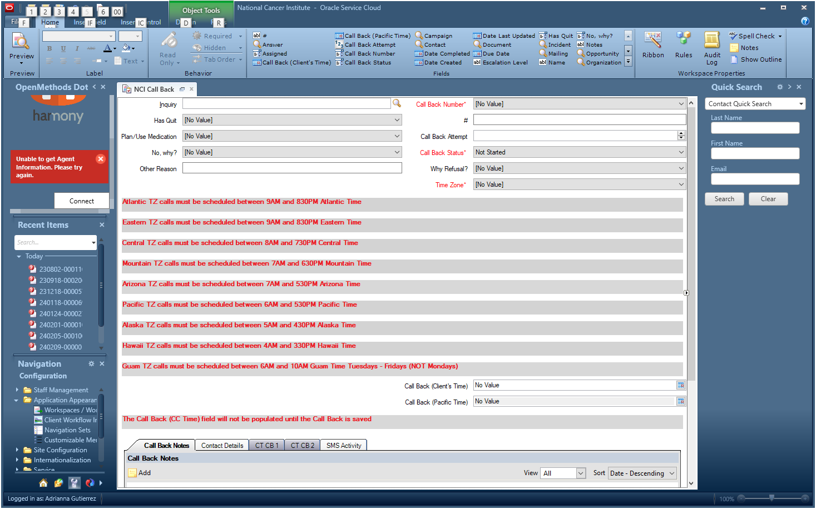This screenshot has height=509, width=816.
Task: Add the Campaign field from the Fields gallery
Action: [434, 36]
